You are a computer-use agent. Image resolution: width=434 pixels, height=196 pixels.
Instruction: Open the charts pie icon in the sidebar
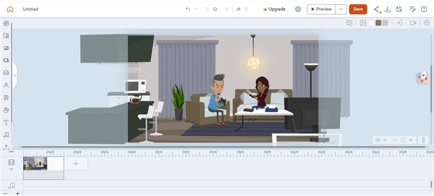point(6,110)
